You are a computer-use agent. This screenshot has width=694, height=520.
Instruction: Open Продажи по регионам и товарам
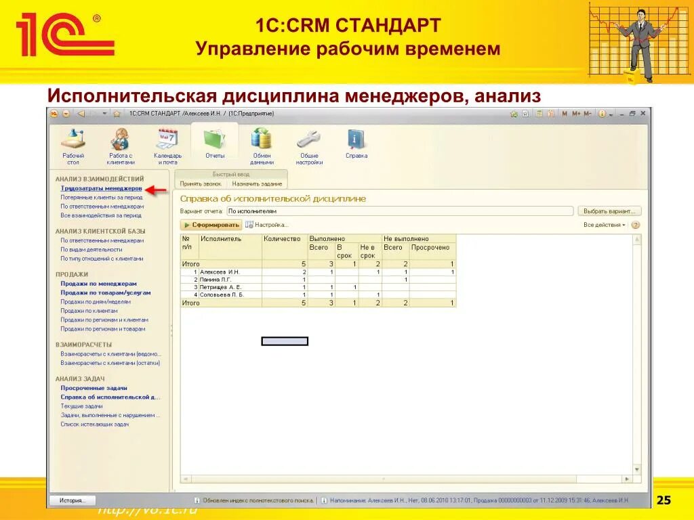pos(103,329)
